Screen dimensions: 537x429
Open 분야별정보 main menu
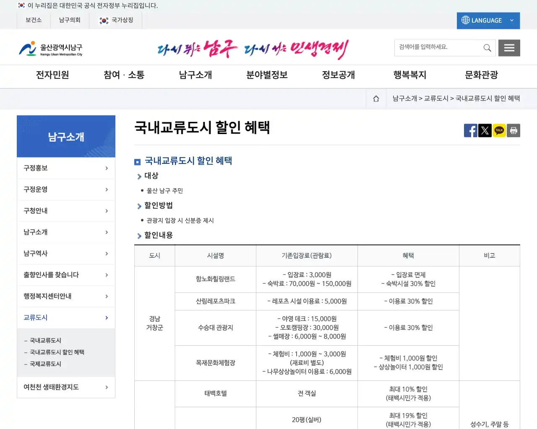[267, 75]
